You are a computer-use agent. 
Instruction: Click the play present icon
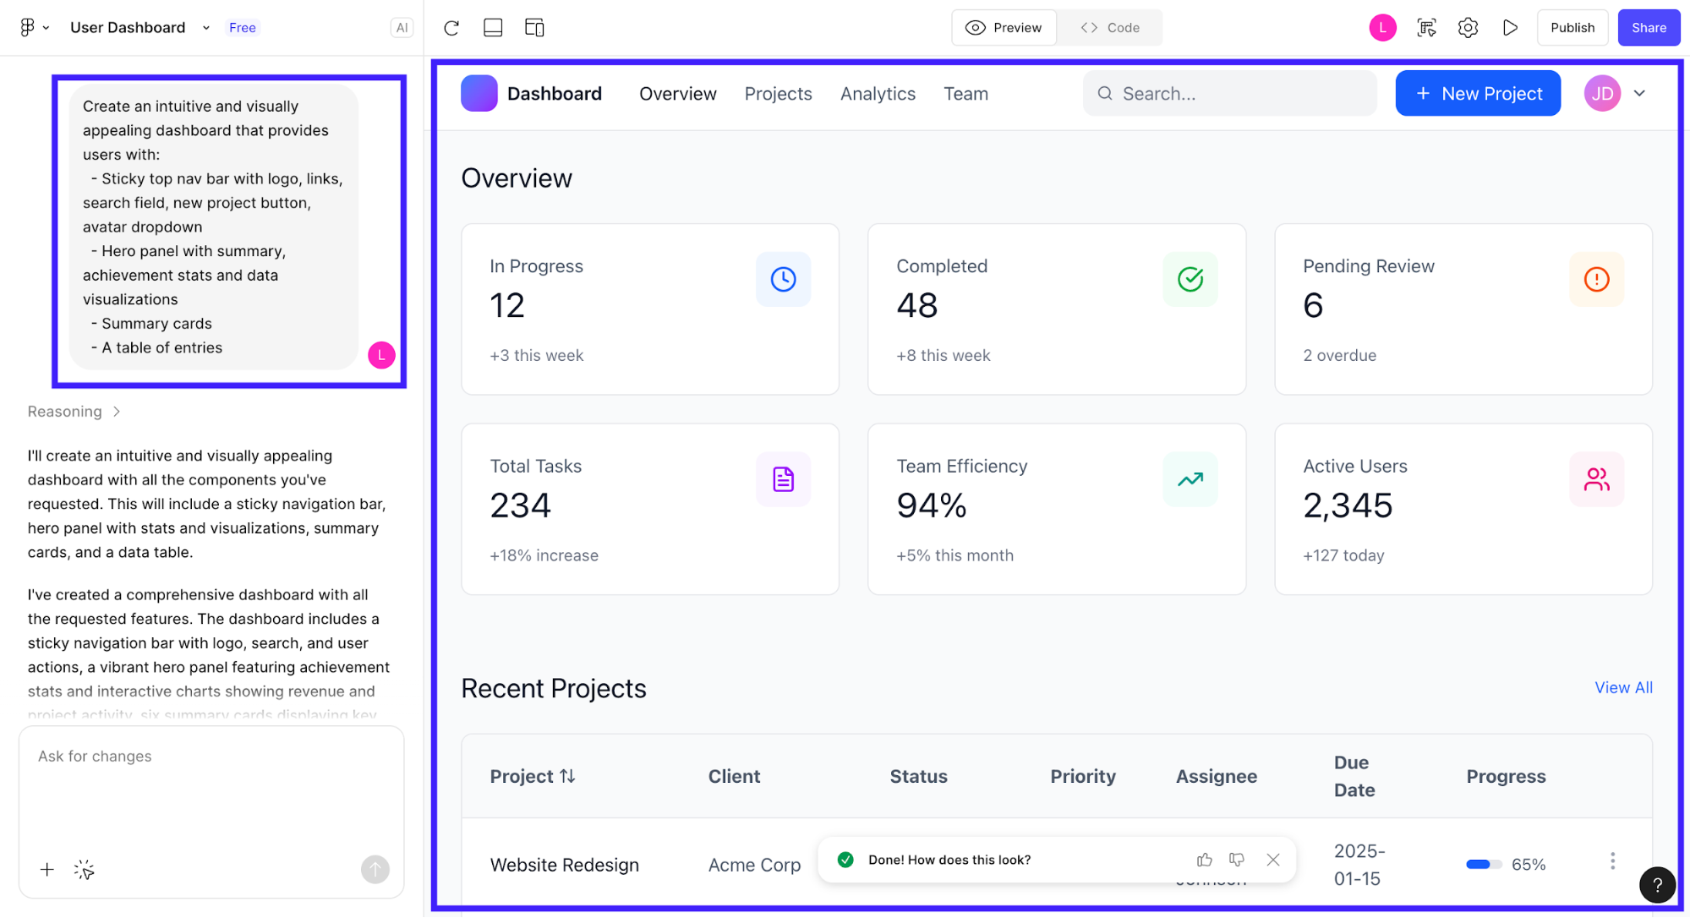pyautogui.click(x=1510, y=28)
